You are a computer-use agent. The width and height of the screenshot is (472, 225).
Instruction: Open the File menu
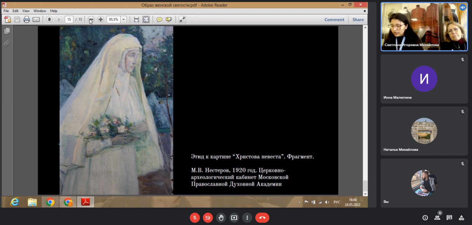tap(6, 11)
